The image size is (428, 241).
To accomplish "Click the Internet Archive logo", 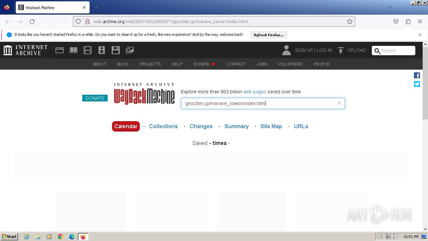I will pyautogui.click(x=25, y=50).
